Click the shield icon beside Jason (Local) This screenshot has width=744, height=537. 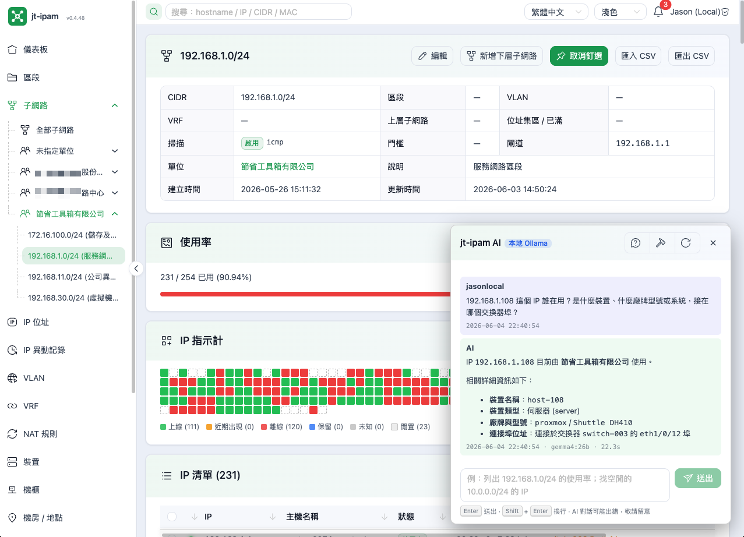pyautogui.click(x=725, y=12)
